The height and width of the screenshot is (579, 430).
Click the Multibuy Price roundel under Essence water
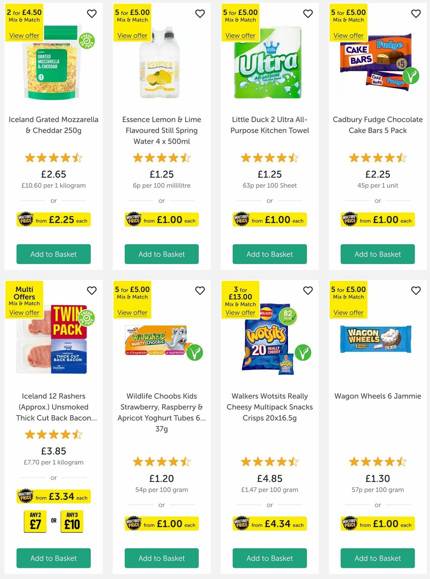click(134, 220)
